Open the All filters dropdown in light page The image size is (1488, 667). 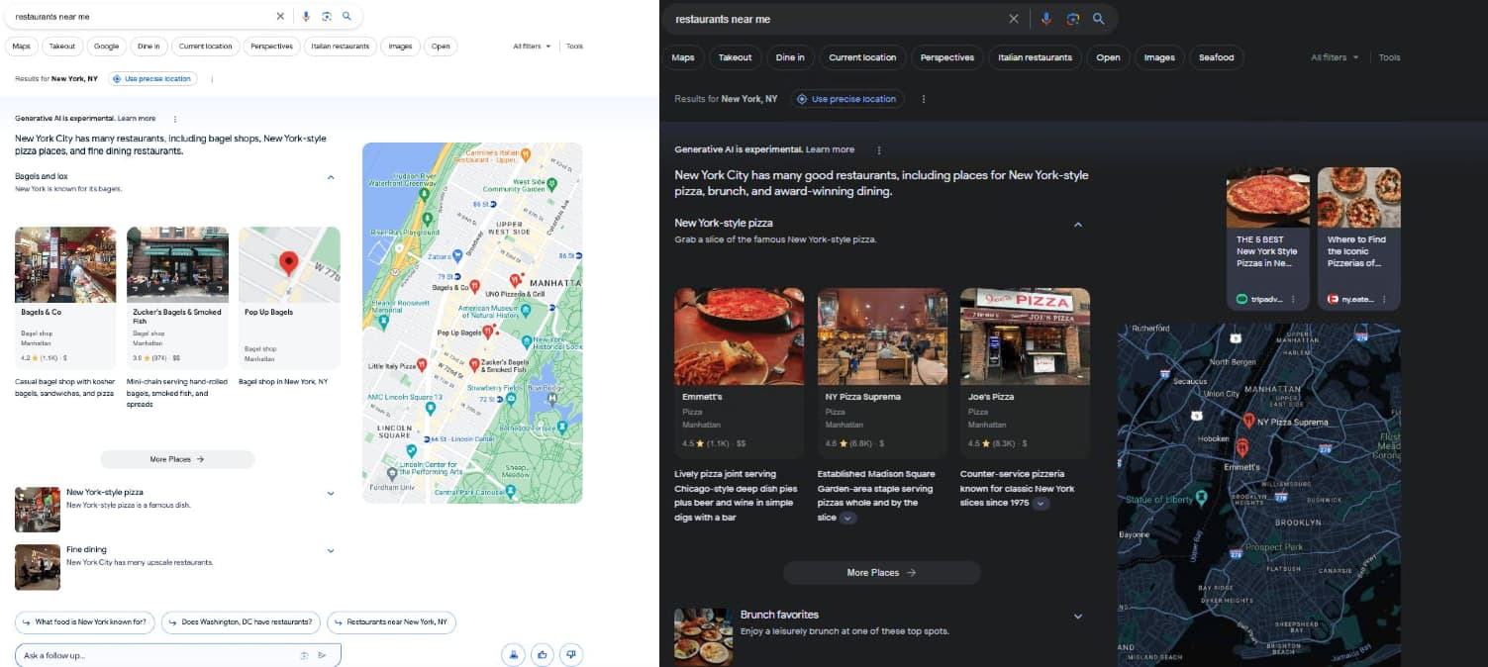point(532,47)
